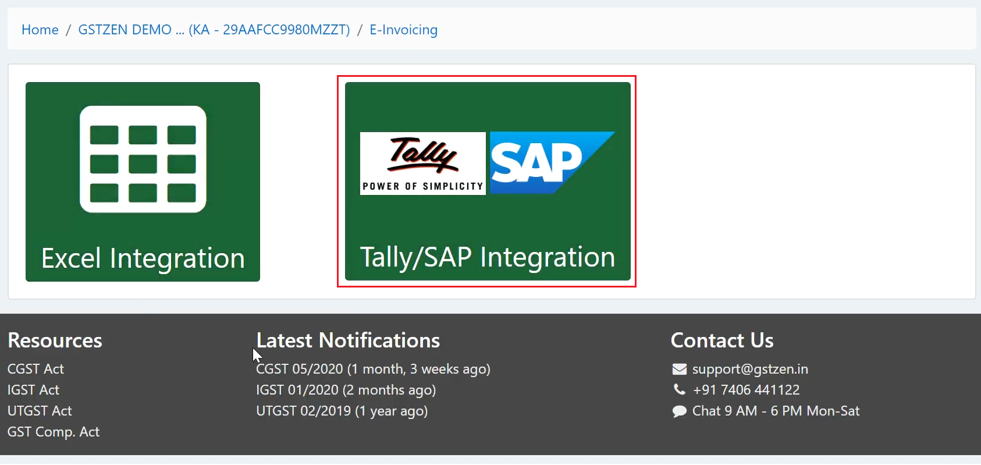Select the Excel grid icon
Viewport: 981px width, 465px height.
[143, 159]
